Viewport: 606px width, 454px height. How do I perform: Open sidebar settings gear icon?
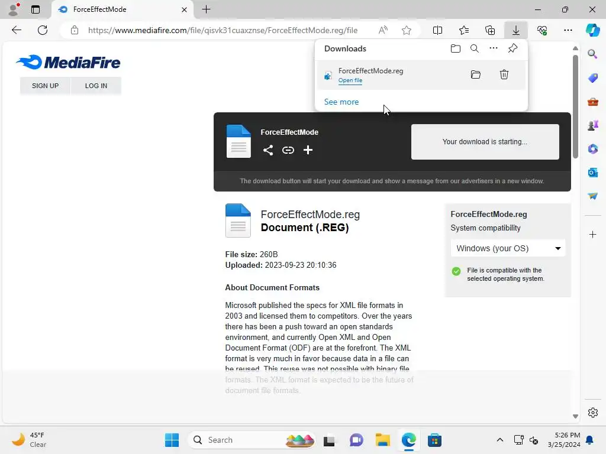coord(592,413)
